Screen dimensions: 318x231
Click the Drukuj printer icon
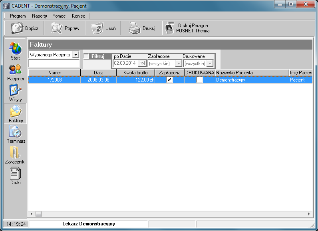click(x=134, y=28)
